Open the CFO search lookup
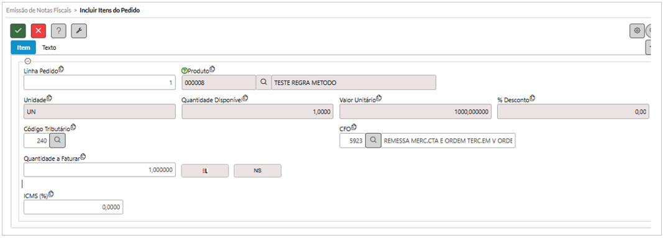 pyautogui.click(x=373, y=141)
